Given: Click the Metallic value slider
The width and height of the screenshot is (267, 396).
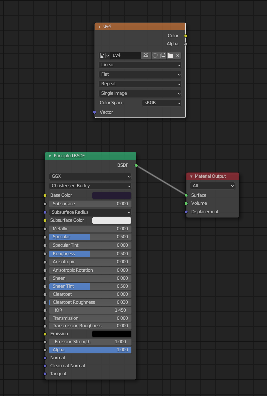Looking at the screenshot, I should pos(90,229).
